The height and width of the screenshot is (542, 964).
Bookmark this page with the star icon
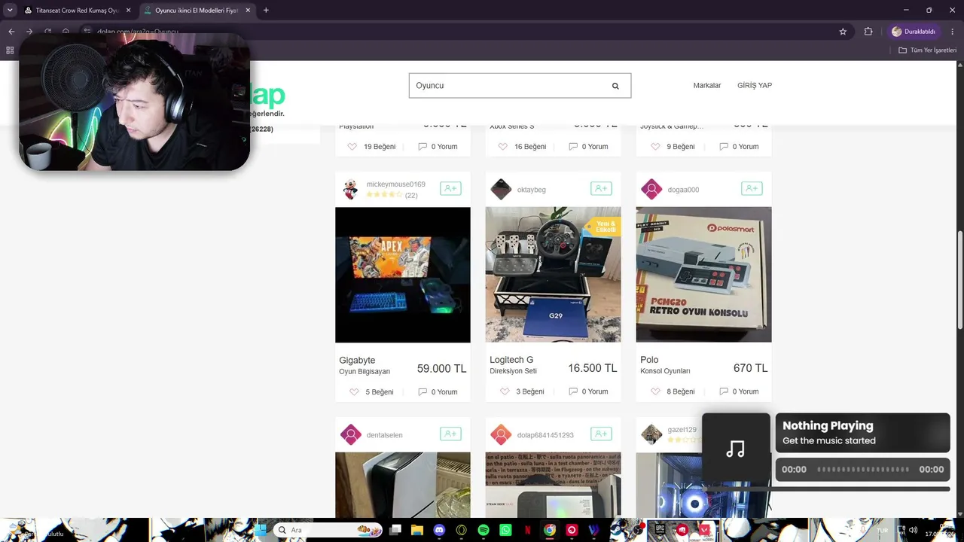843,32
